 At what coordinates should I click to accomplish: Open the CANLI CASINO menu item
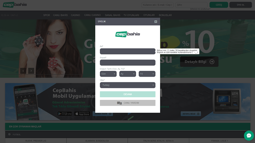pyautogui.click(x=92, y=15)
